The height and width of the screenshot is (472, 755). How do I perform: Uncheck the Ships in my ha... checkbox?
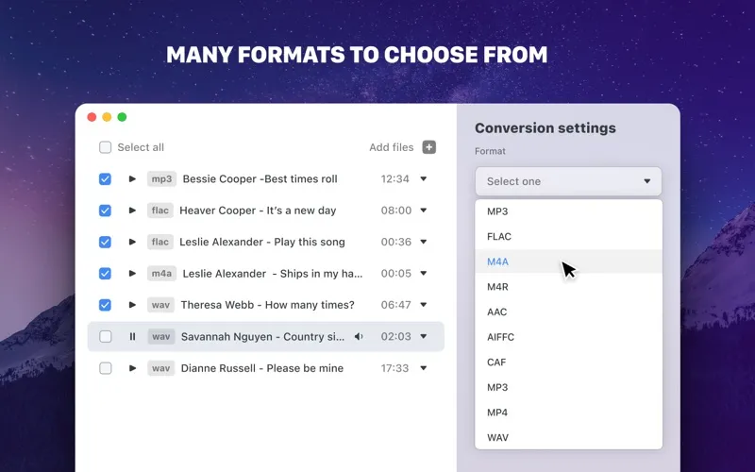(105, 274)
